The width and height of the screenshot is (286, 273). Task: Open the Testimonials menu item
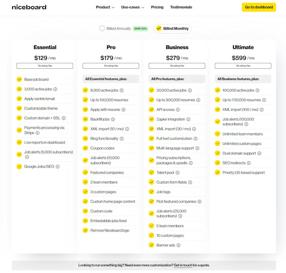click(181, 7)
